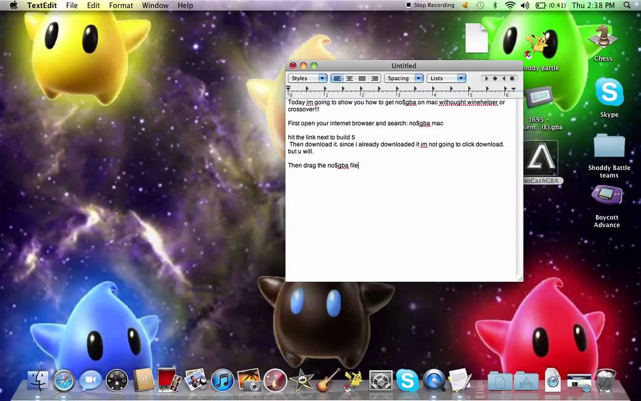Justify text using the toolbar alignment button
This screenshot has height=401, width=641.
(362, 78)
